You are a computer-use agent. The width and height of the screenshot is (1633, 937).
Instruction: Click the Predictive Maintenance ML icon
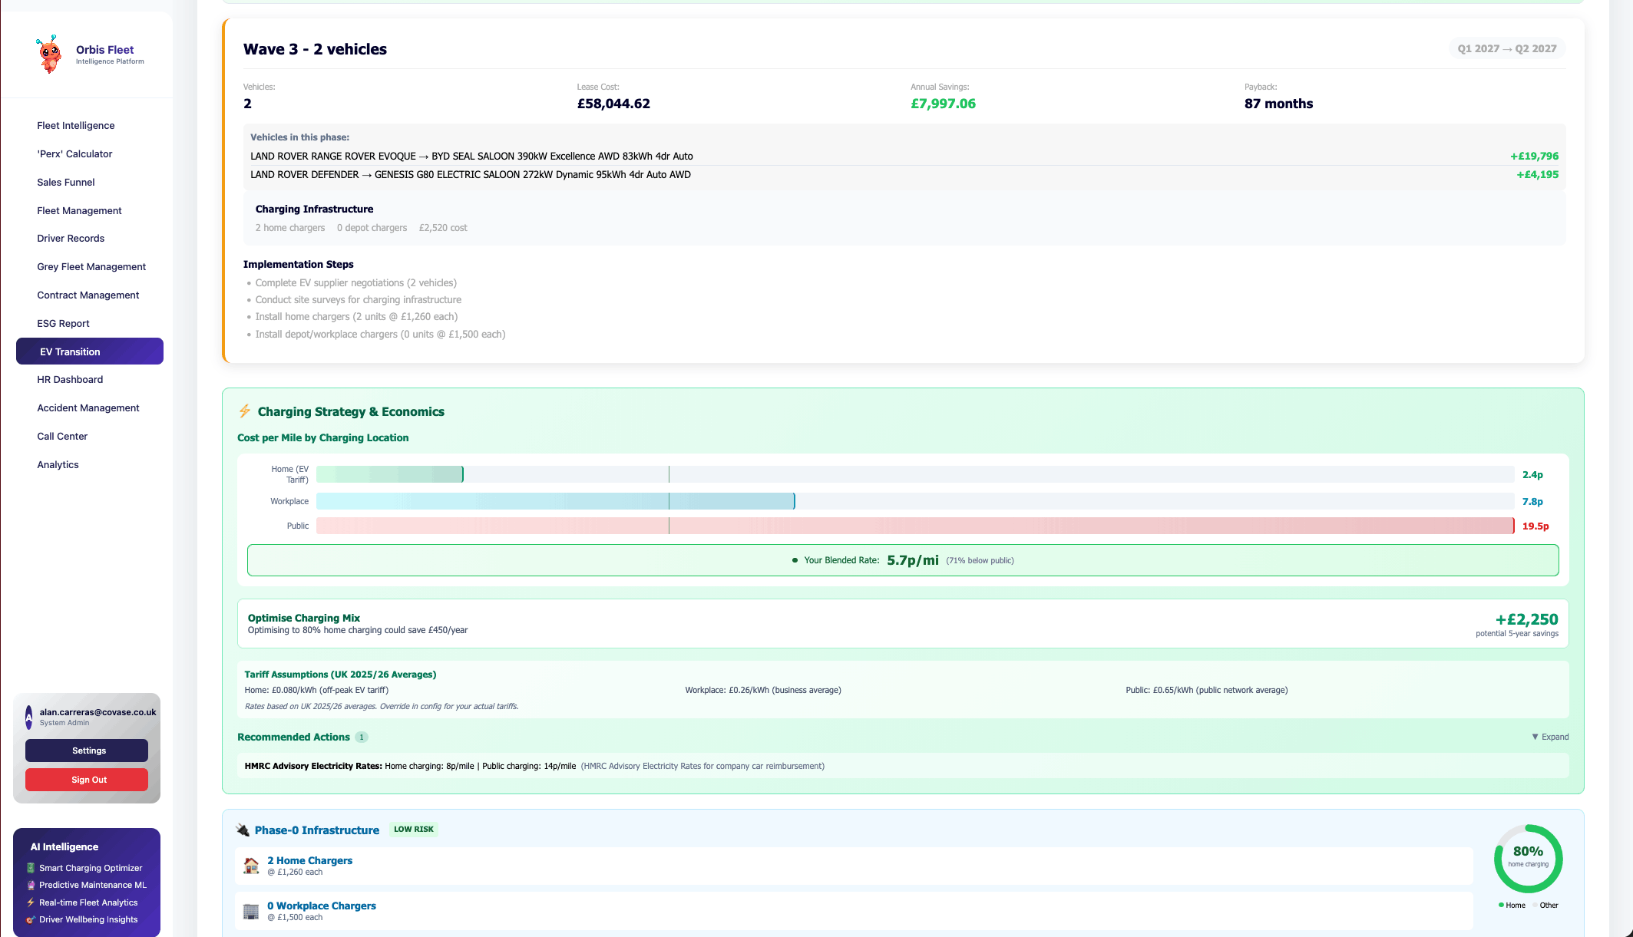point(31,885)
